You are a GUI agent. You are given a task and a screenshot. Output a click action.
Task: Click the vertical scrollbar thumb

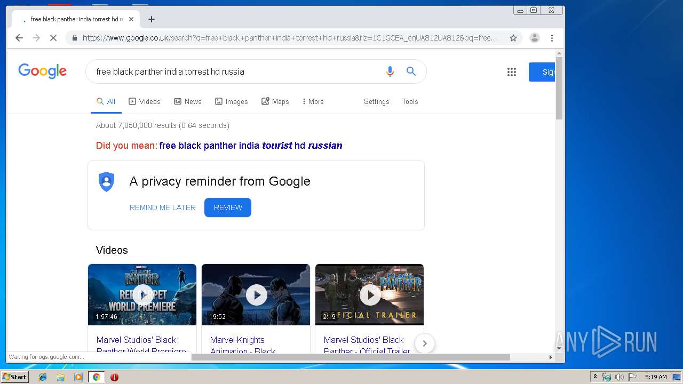click(x=559, y=88)
